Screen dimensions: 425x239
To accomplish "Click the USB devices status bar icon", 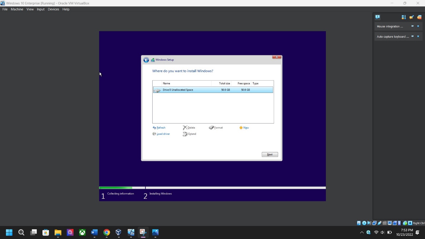I will 380,223.
